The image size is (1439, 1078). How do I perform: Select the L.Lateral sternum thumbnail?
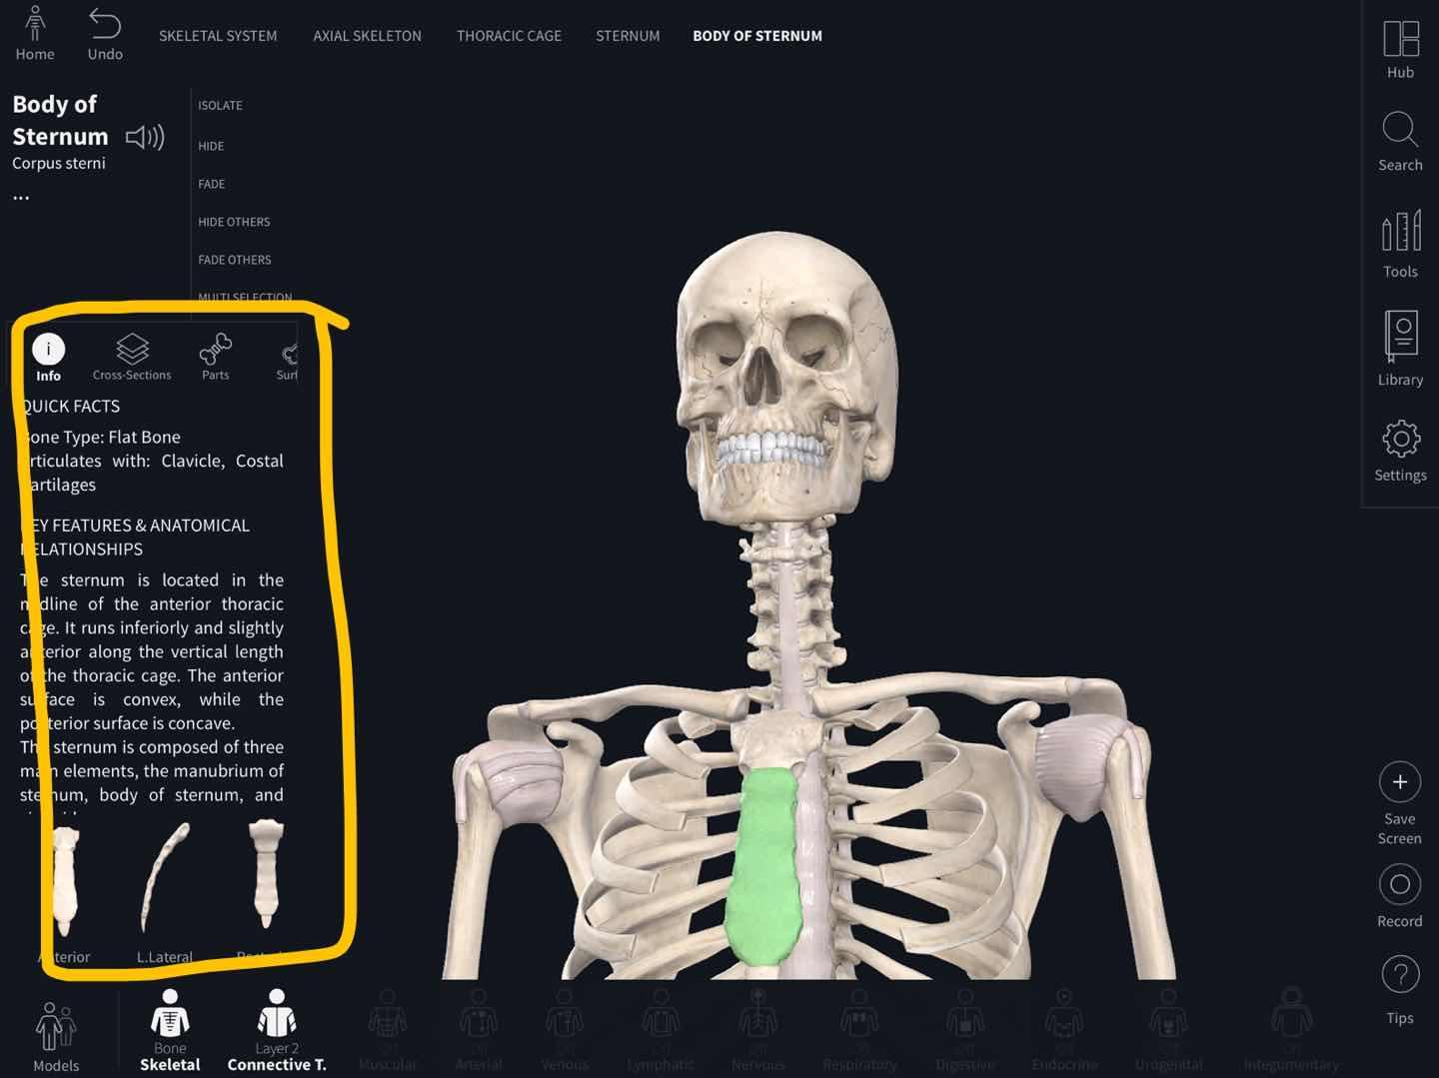(x=165, y=891)
